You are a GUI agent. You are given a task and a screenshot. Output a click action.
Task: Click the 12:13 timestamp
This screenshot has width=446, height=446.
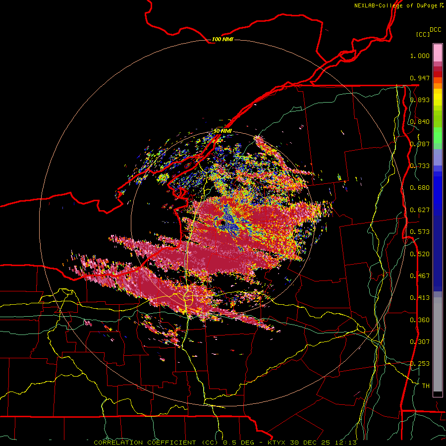pyautogui.click(x=345, y=443)
